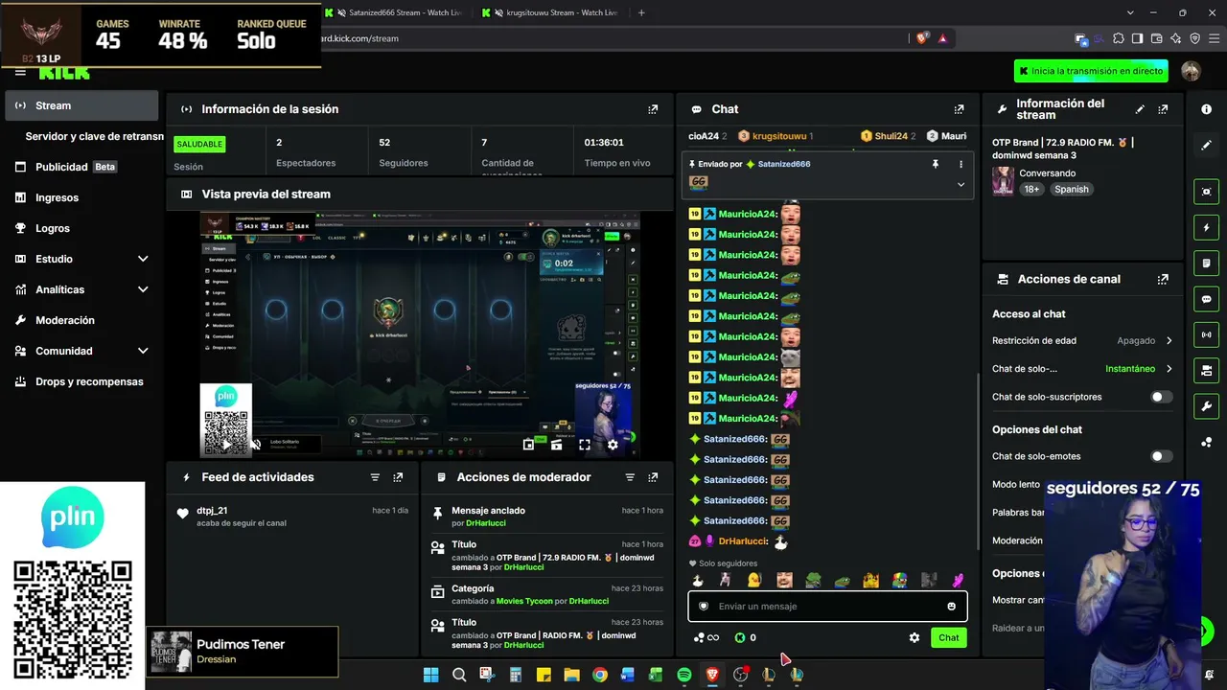1227x690 pixels.
Task: Open Google Chrome from the taskbar
Action: coord(600,675)
